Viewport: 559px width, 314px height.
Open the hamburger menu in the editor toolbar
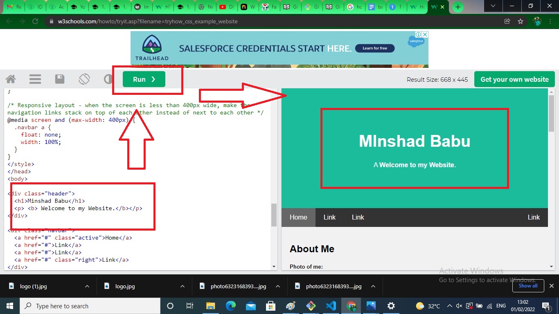[x=35, y=79]
